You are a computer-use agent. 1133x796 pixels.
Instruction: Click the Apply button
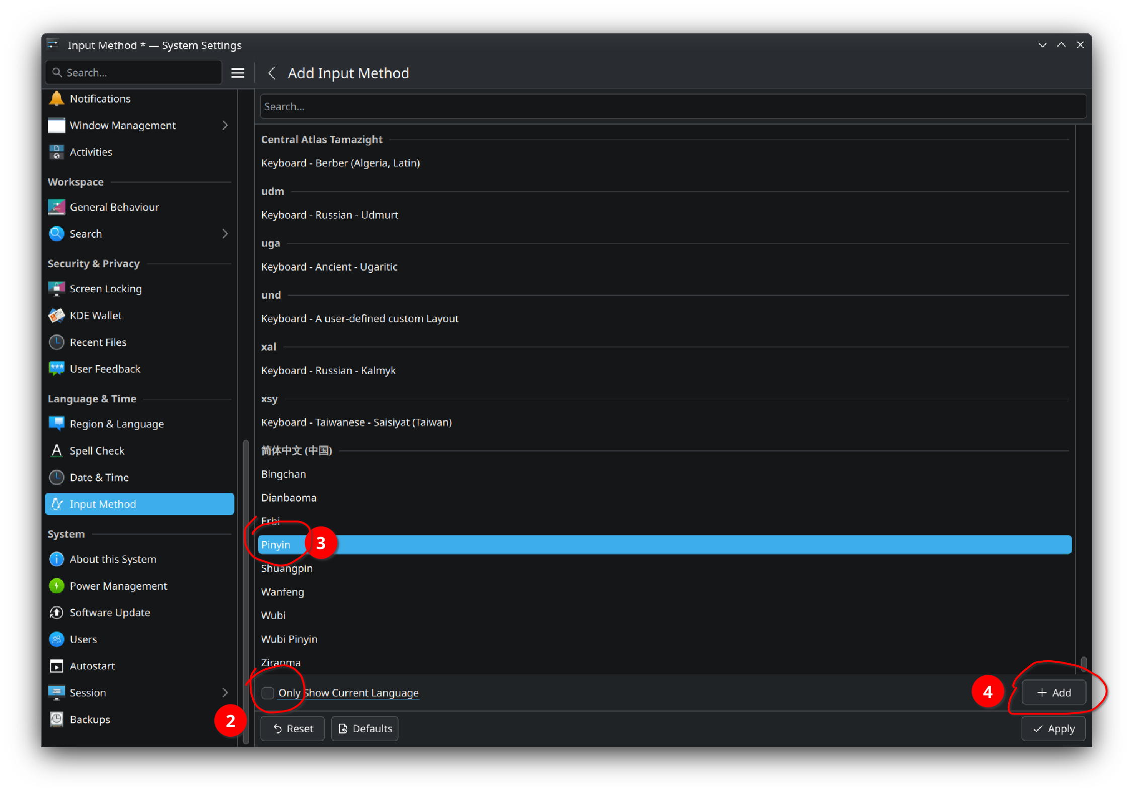tap(1053, 729)
